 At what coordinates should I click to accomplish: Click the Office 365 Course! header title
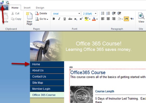(x=99, y=44)
